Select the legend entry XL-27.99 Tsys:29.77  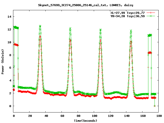128,13
